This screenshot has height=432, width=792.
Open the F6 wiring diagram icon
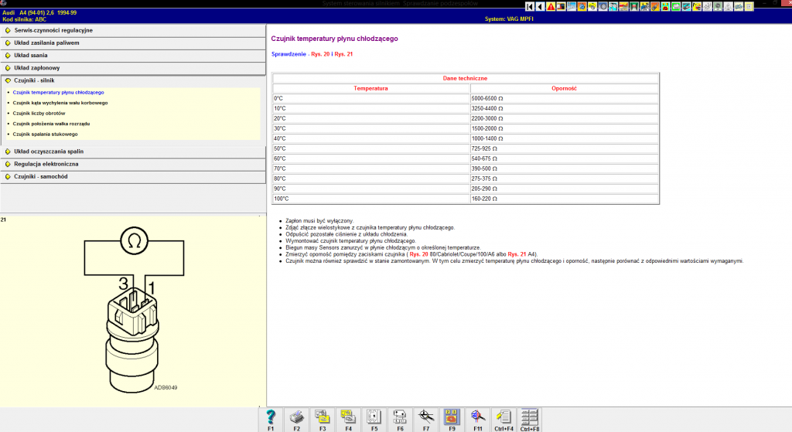[400, 420]
